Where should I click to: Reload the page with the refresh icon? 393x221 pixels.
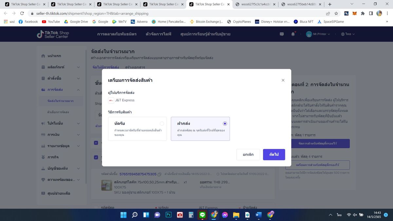point(22,13)
